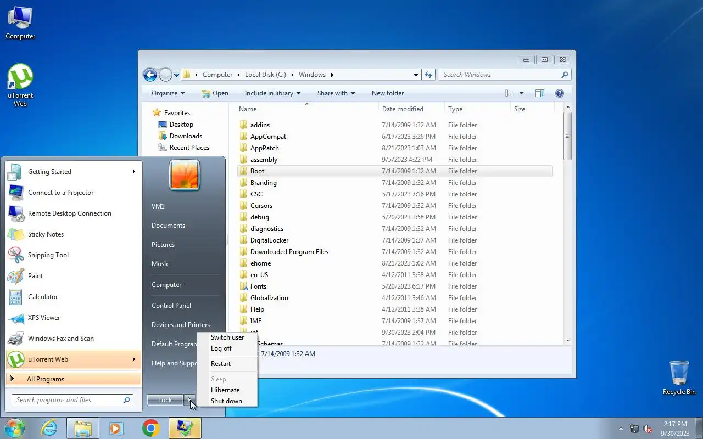Launch the Snipping Tool
The height and width of the screenshot is (439, 703).
pos(73,255)
